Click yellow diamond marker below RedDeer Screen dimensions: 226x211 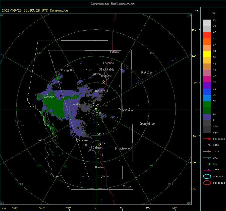pos(103,82)
